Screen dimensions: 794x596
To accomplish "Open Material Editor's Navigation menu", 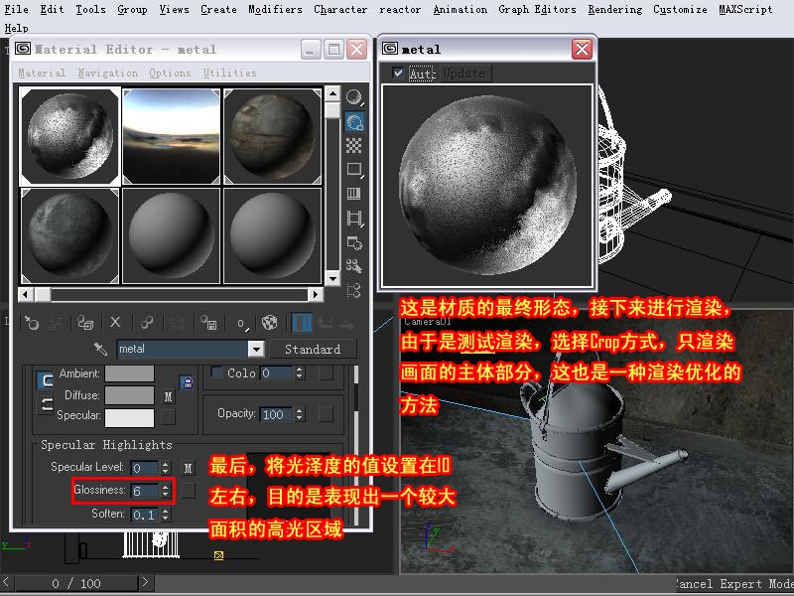I will coord(107,73).
